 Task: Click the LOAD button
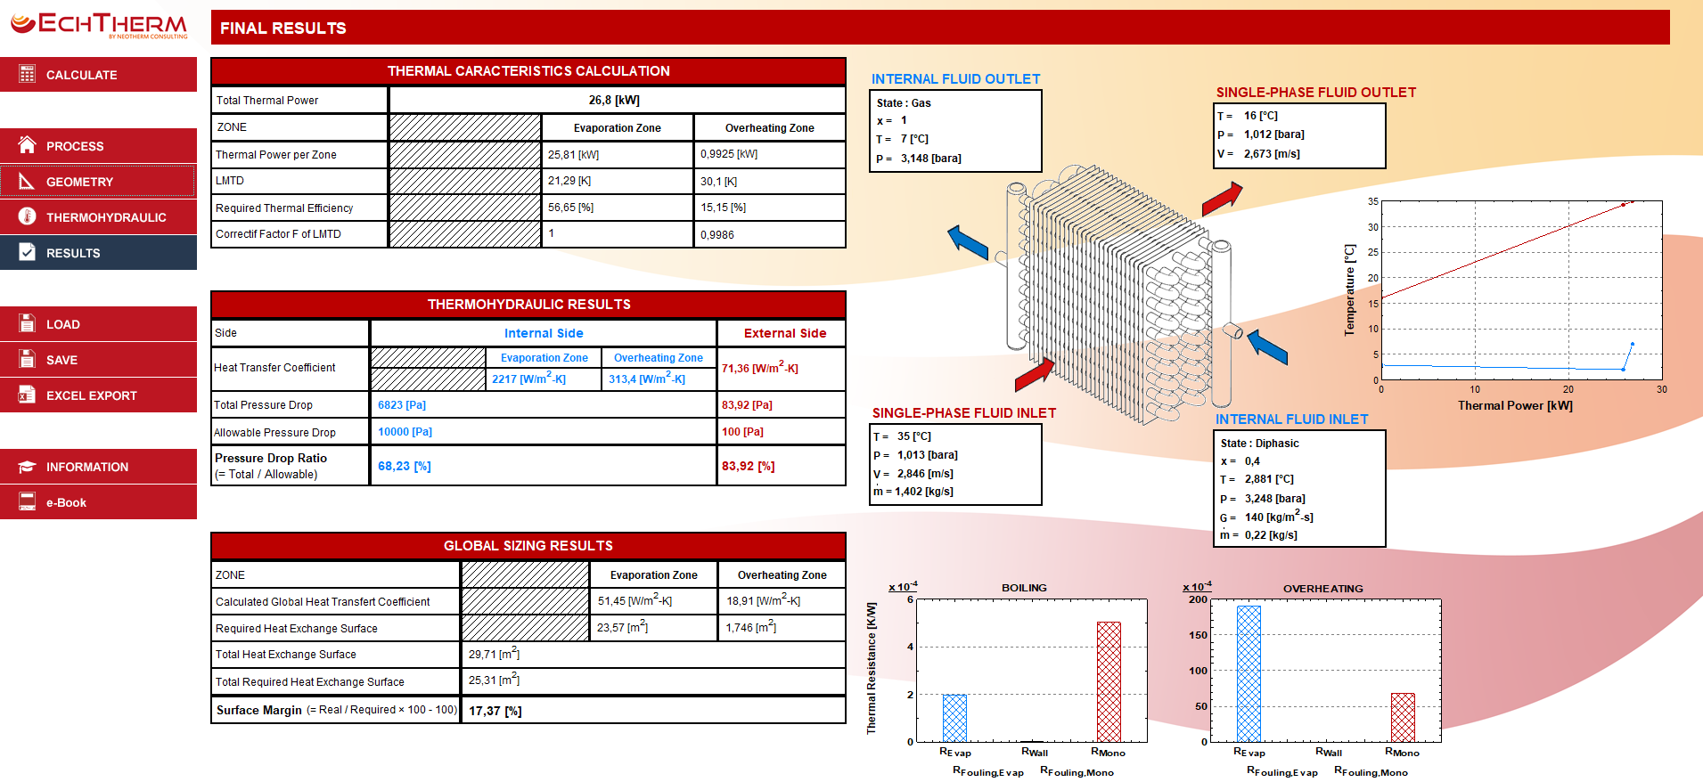[98, 324]
